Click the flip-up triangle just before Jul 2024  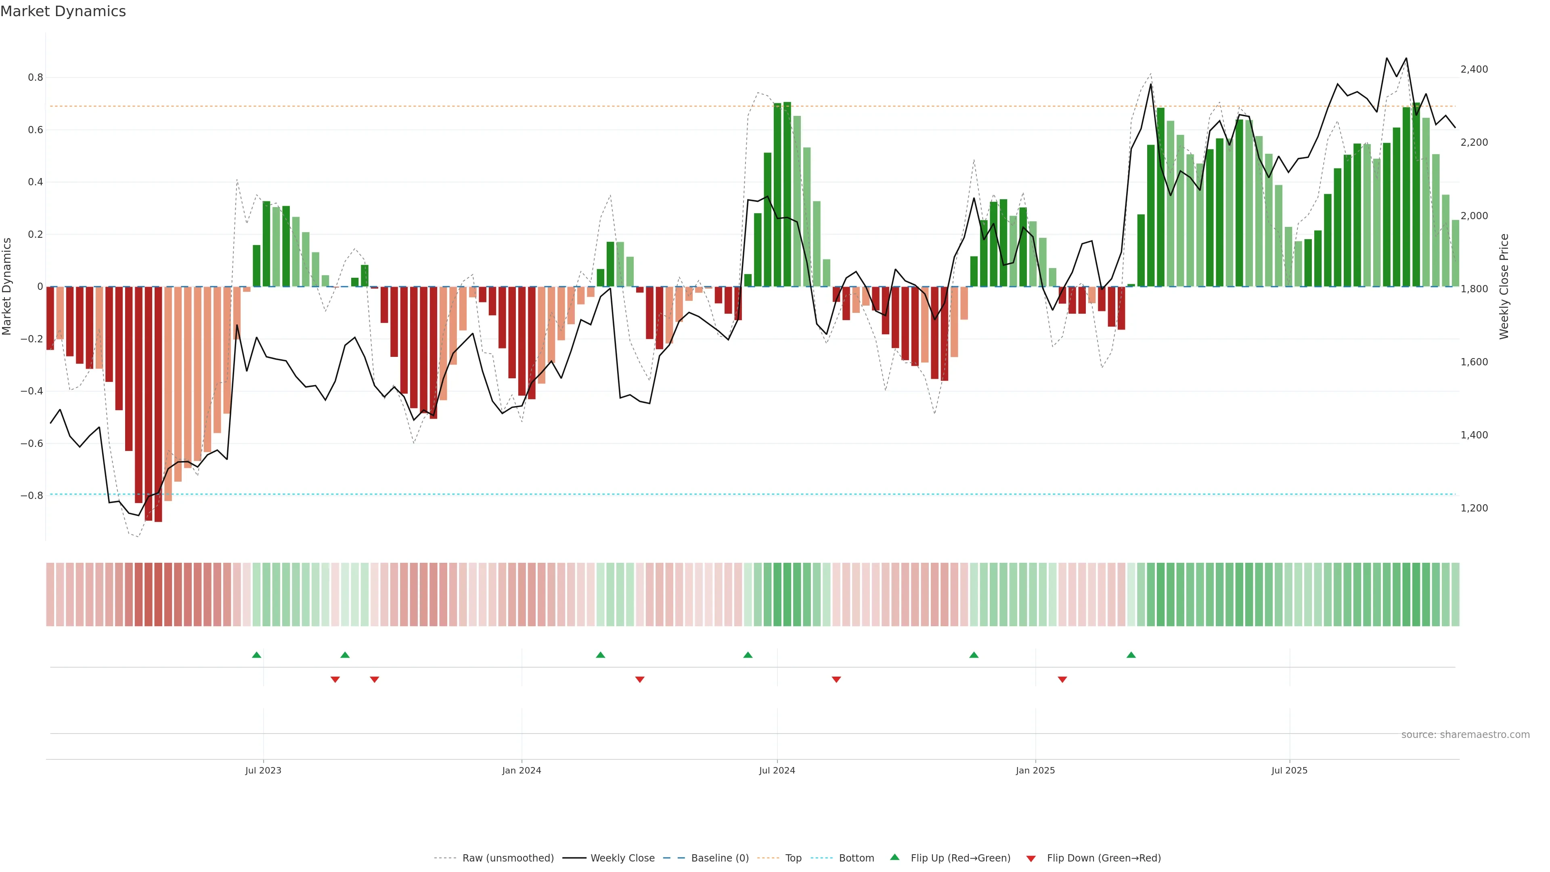[x=748, y=655]
